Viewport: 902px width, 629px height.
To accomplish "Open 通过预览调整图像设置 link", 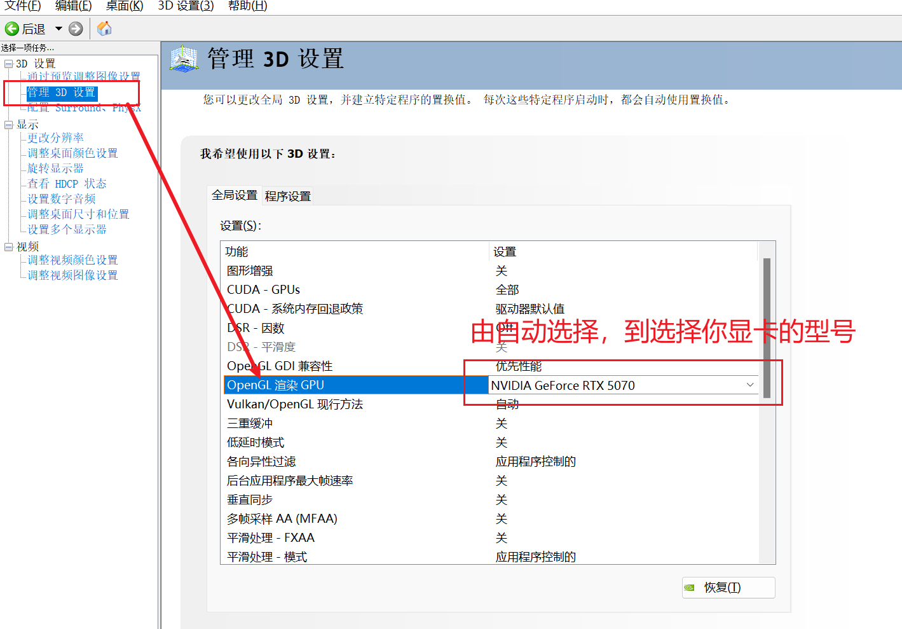I will 83,76.
